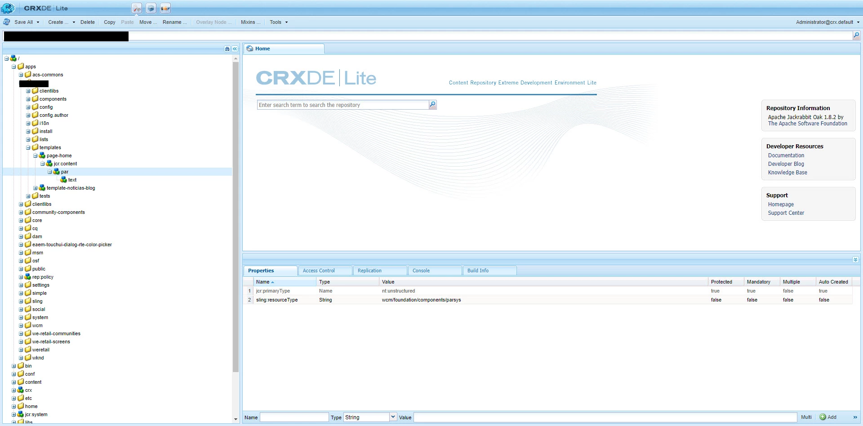Expand the components folder
The height and width of the screenshot is (426, 863).
[x=28, y=99]
